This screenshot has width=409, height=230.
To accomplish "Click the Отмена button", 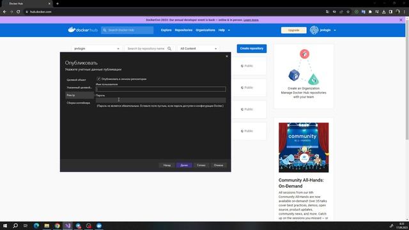I will point(219,165).
